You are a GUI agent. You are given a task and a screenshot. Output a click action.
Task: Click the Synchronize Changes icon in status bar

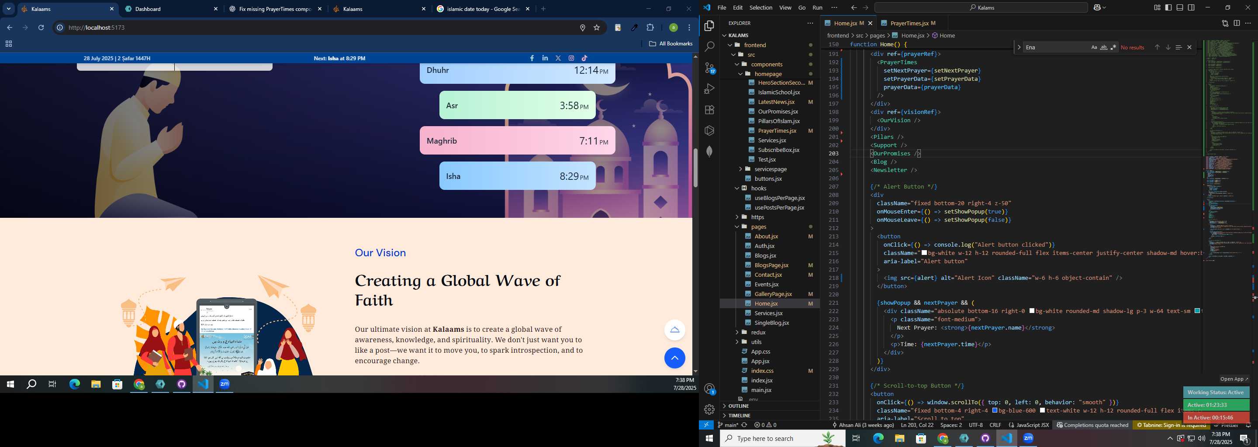[x=744, y=425]
